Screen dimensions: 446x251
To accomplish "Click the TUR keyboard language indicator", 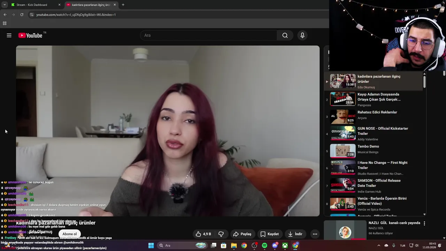I will [x=402, y=245].
